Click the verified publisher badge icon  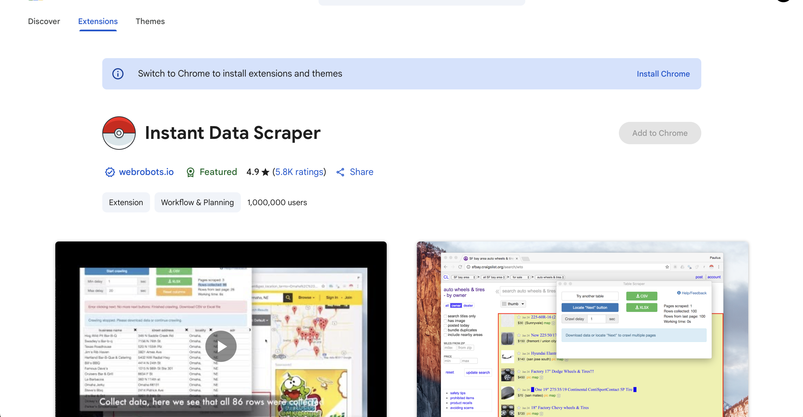pyautogui.click(x=110, y=172)
